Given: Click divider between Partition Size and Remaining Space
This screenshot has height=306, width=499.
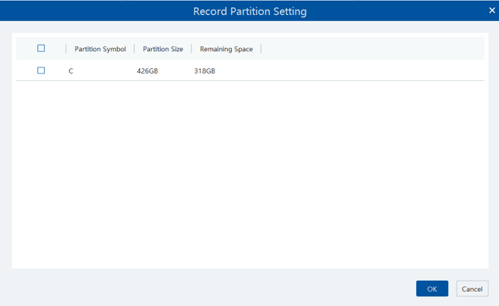Looking at the screenshot, I should pos(191,49).
